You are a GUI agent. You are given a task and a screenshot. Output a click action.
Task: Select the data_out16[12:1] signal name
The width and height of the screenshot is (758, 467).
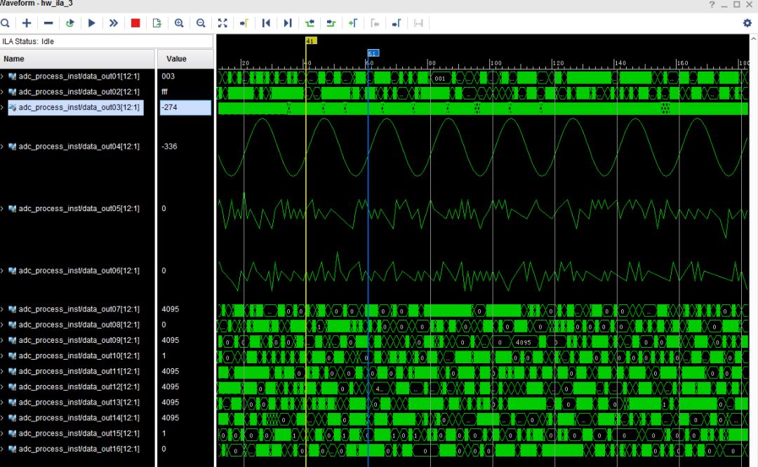click(x=79, y=449)
